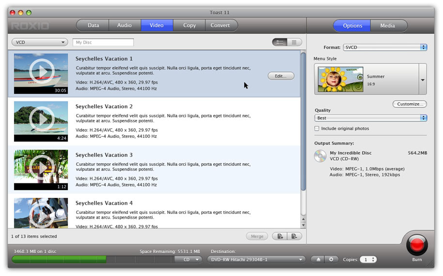
Task: Click the add video file icon
Action: click(x=280, y=236)
